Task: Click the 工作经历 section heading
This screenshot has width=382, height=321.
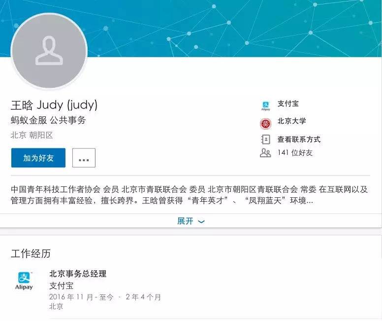Action: pyautogui.click(x=31, y=253)
